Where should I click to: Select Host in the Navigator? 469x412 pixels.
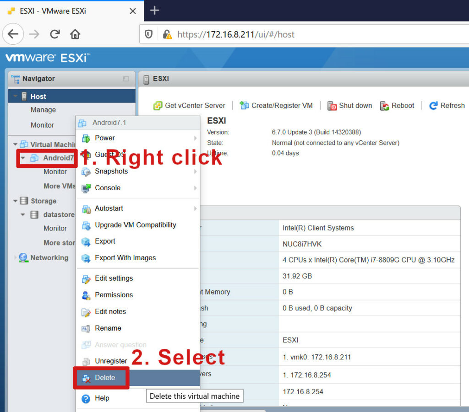(x=72, y=96)
